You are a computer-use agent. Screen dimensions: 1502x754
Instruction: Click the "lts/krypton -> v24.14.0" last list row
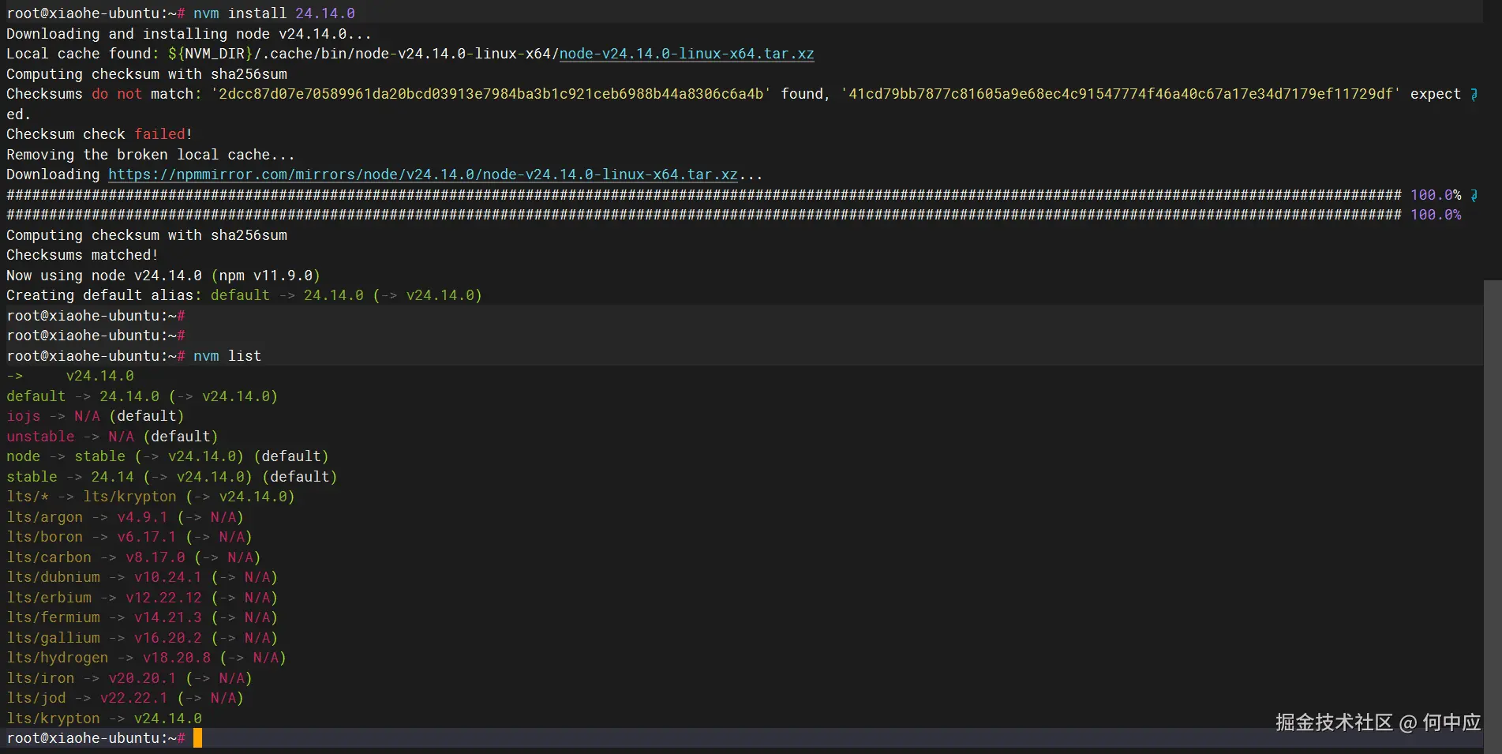tap(104, 718)
